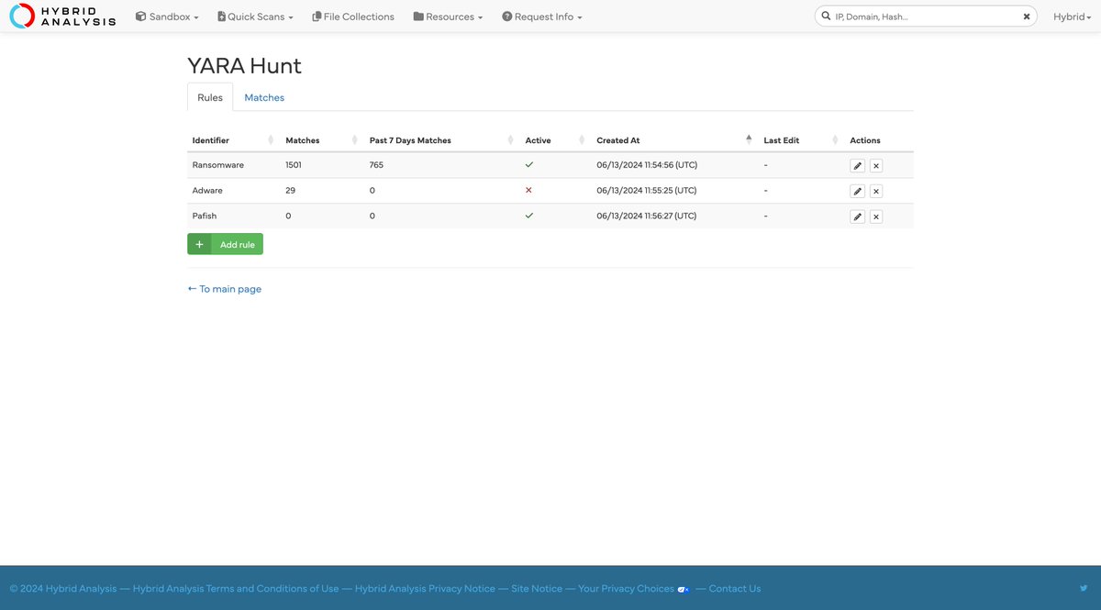Edit the Pafish rule with pencil icon
Screen dimensions: 1101x610
(x=857, y=216)
